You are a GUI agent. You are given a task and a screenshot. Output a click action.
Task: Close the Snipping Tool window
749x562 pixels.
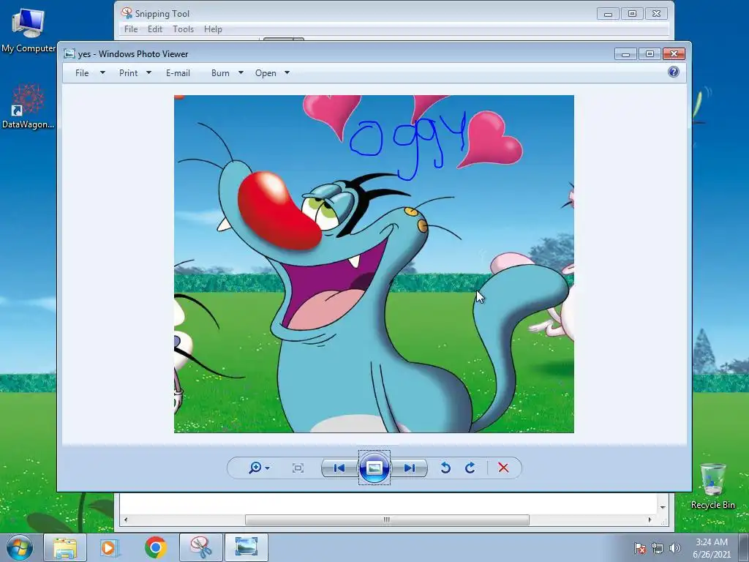point(656,14)
